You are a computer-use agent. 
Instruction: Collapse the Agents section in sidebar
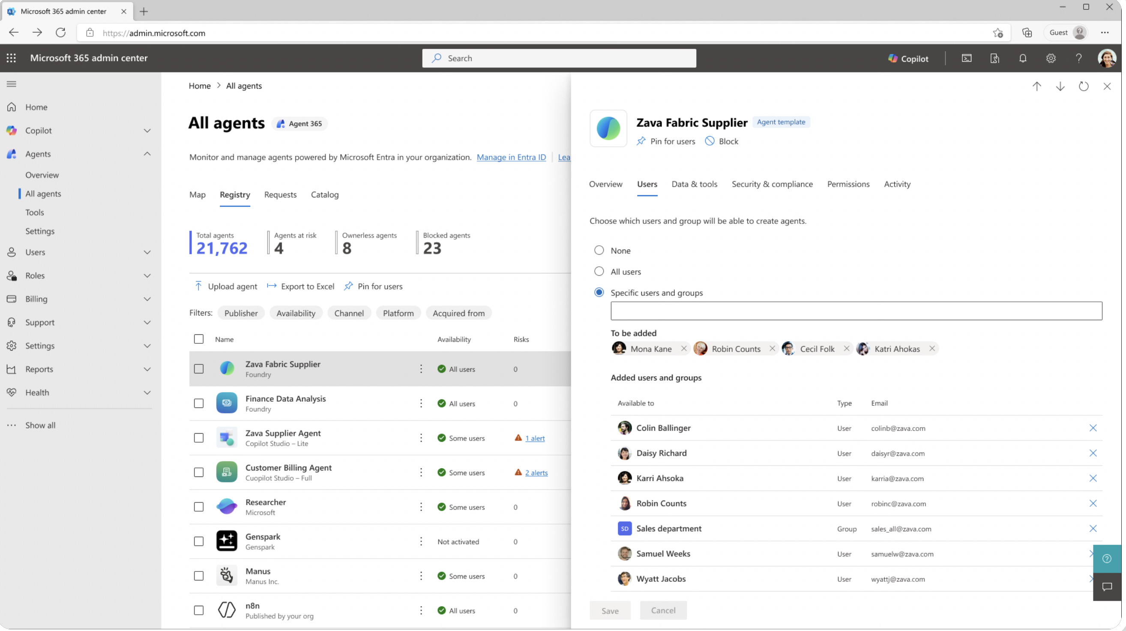147,154
